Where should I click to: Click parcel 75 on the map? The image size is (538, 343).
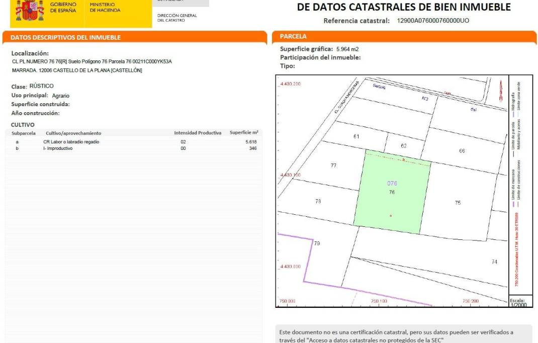(458, 203)
